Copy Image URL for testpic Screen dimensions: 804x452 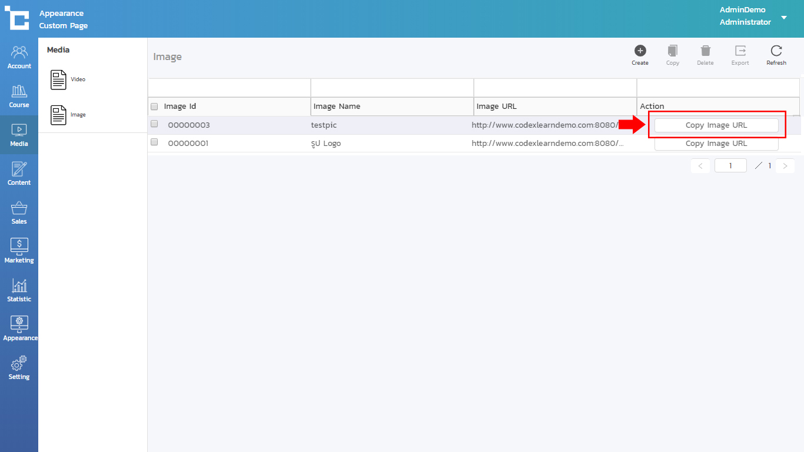pyautogui.click(x=716, y=125)
